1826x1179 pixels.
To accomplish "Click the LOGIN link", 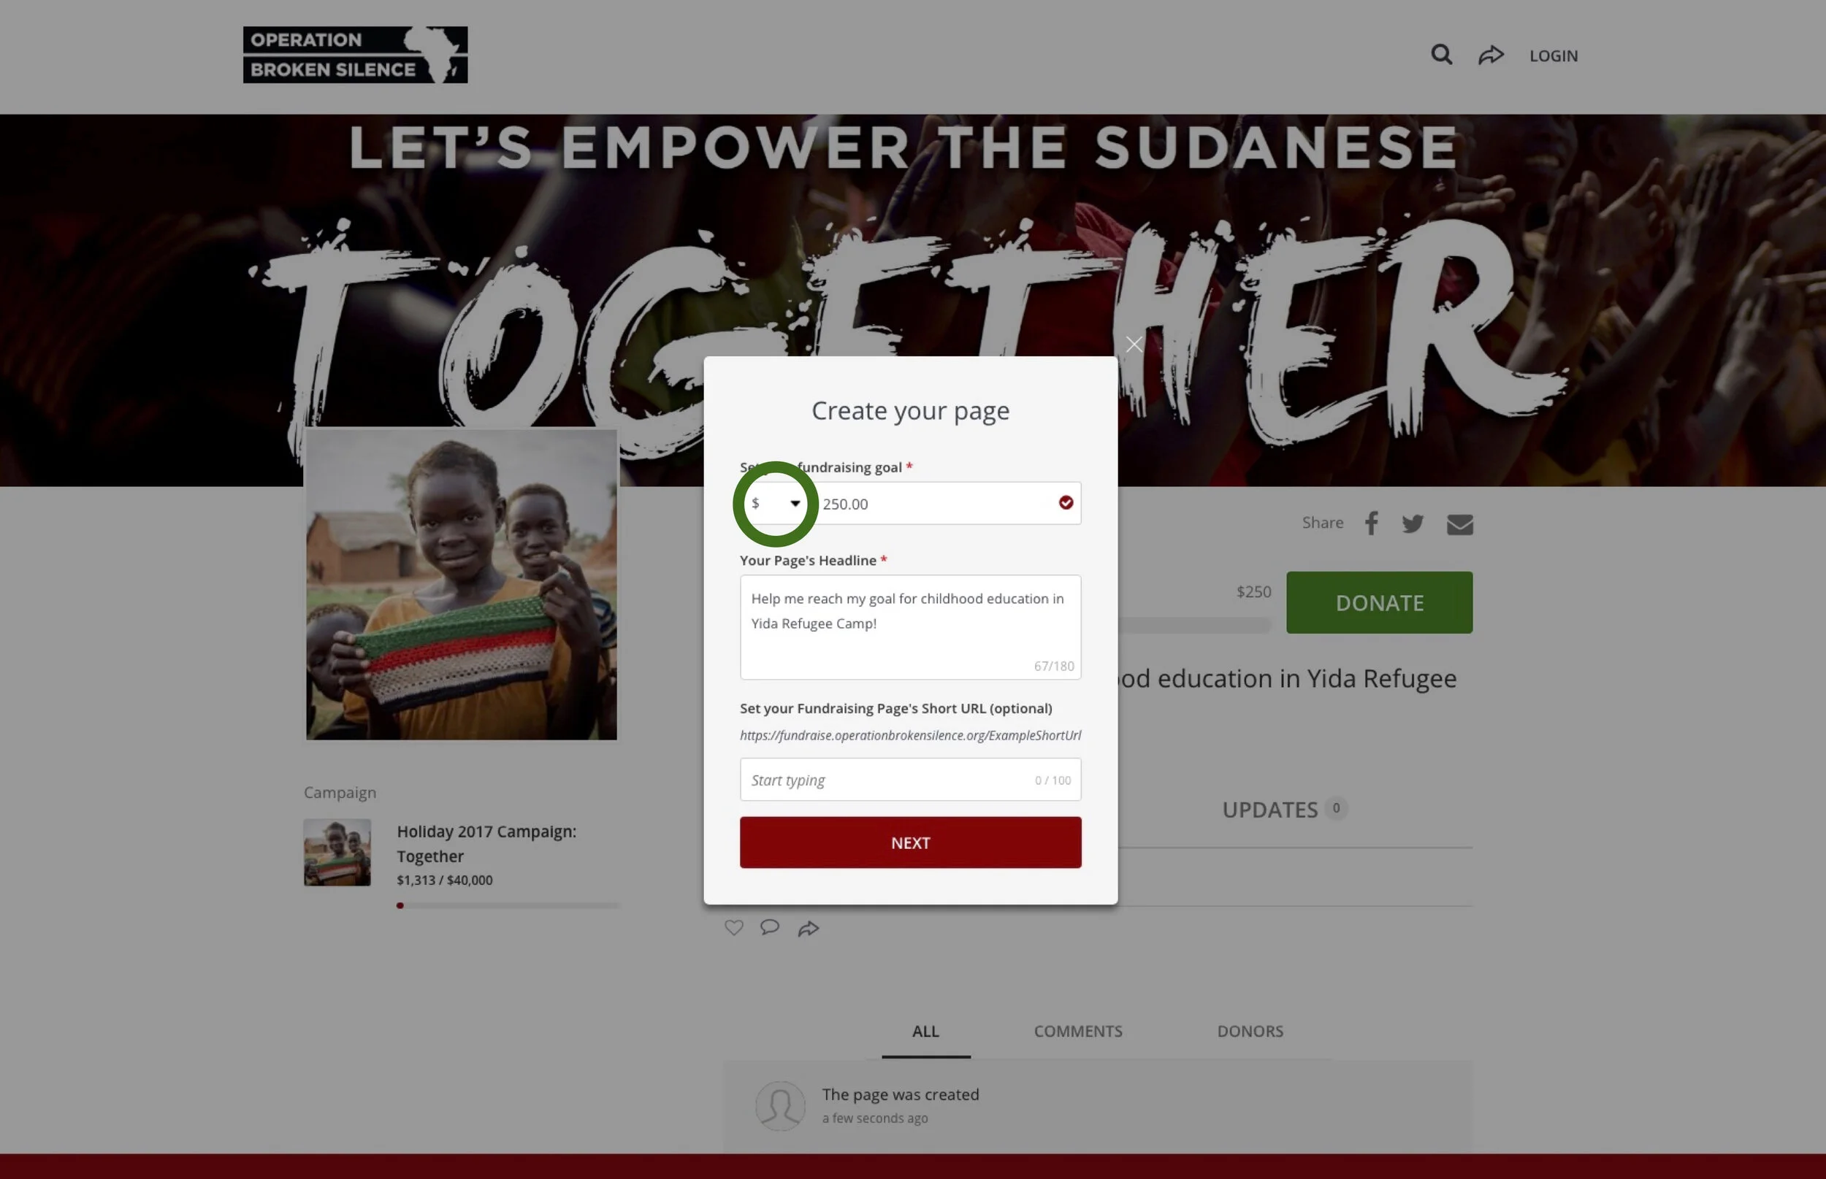I will point(1554,56).
